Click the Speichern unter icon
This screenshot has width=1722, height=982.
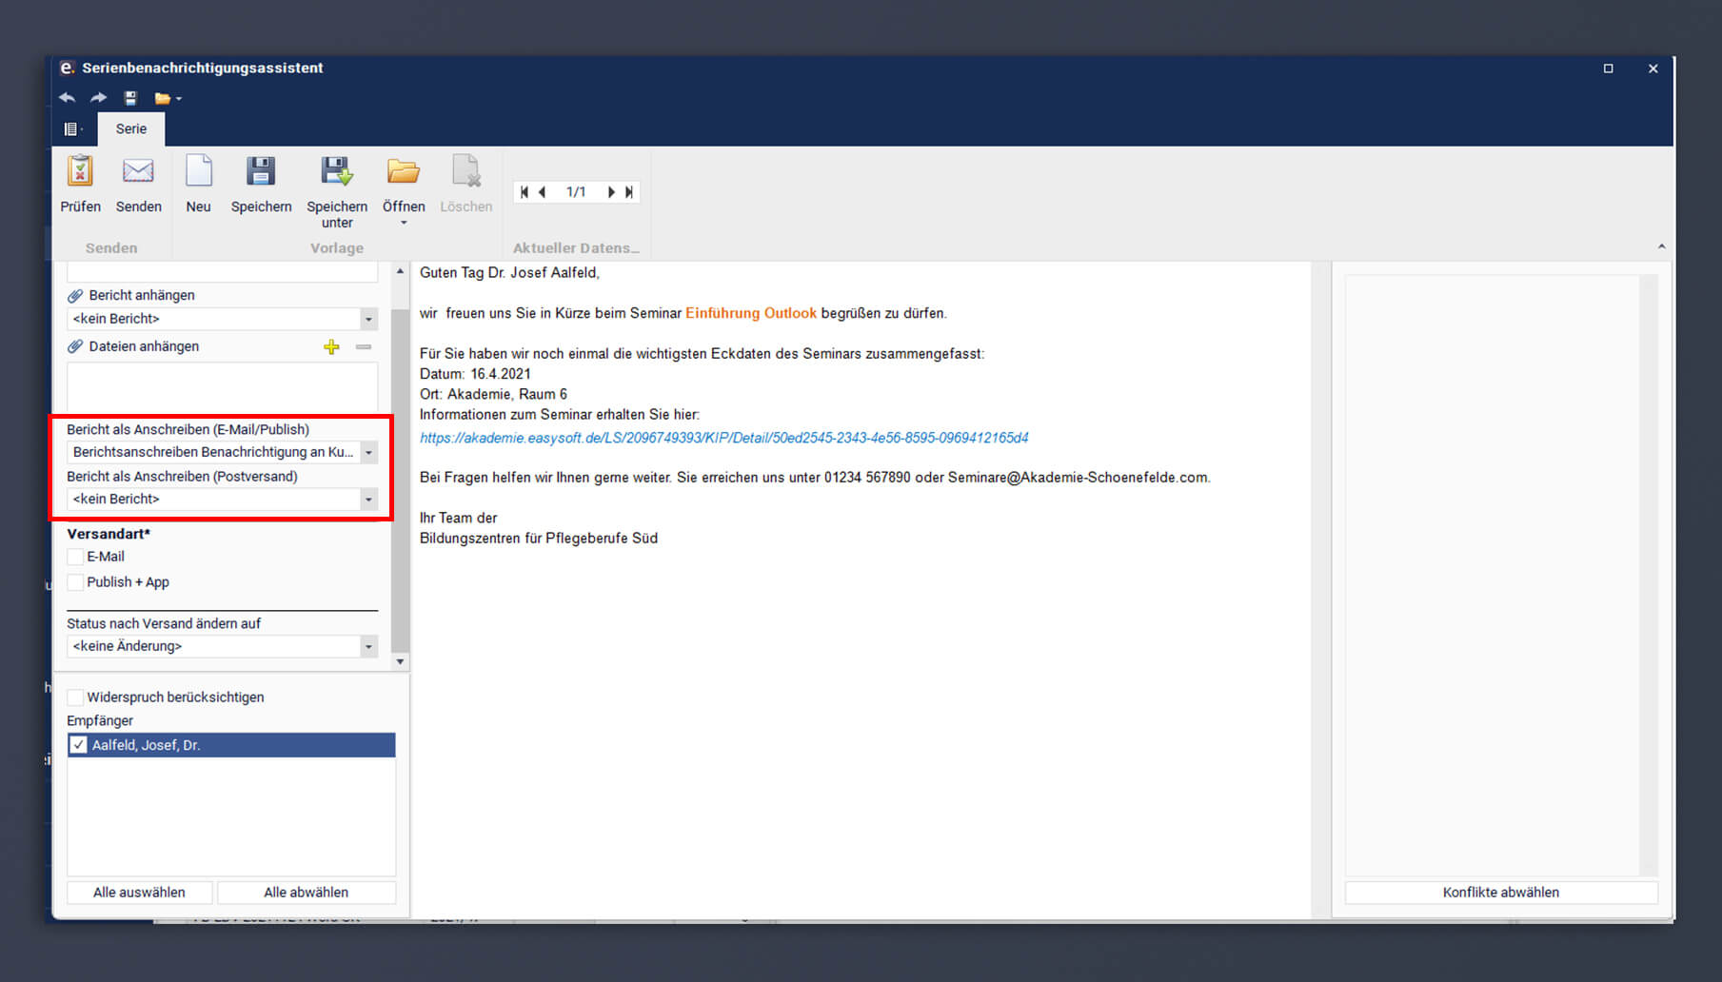click(337, 171)
